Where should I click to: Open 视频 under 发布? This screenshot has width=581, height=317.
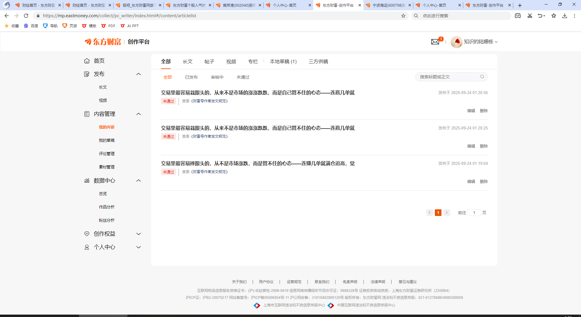[x=103, y=100]
